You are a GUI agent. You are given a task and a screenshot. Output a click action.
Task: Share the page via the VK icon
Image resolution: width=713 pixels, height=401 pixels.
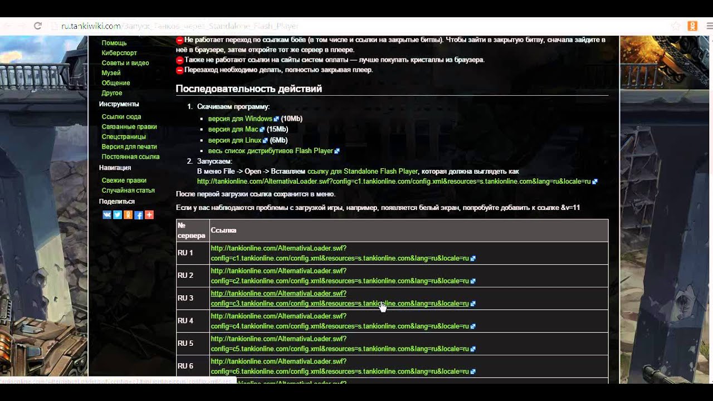coord(107,215)
